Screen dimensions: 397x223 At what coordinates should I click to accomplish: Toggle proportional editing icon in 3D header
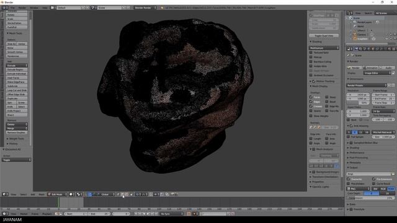click(137, 195)
